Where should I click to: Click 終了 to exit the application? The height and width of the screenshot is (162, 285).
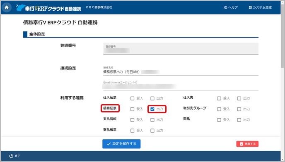point(15,156)
